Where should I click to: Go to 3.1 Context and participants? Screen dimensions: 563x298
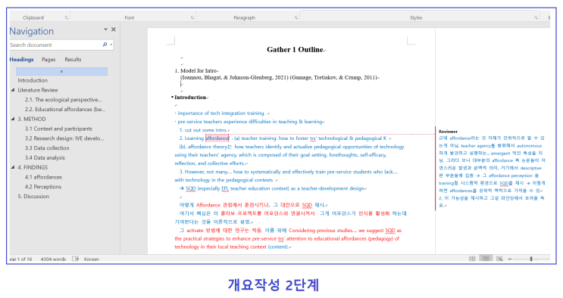(58, 129)
